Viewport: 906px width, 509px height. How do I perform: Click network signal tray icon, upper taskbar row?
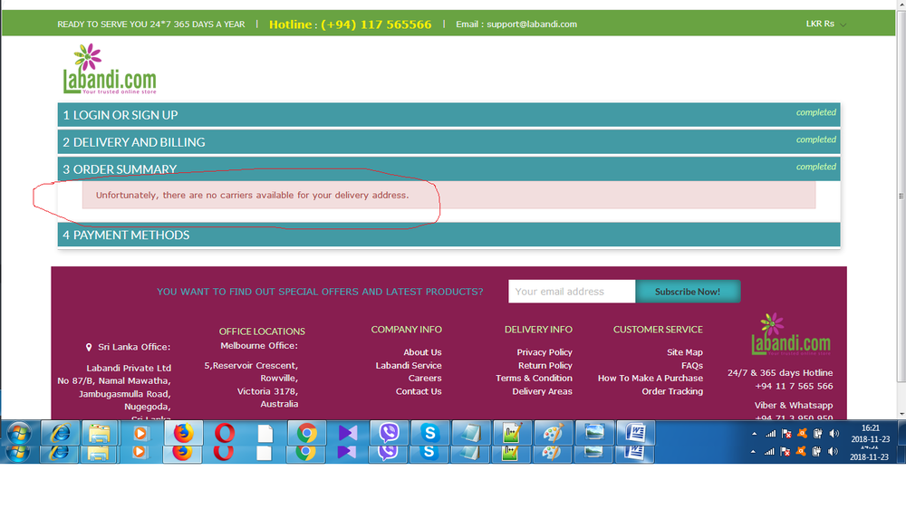click(770, 433)
